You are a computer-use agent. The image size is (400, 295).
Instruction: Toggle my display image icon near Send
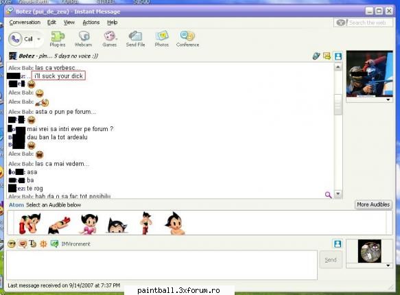click(338, 244)
